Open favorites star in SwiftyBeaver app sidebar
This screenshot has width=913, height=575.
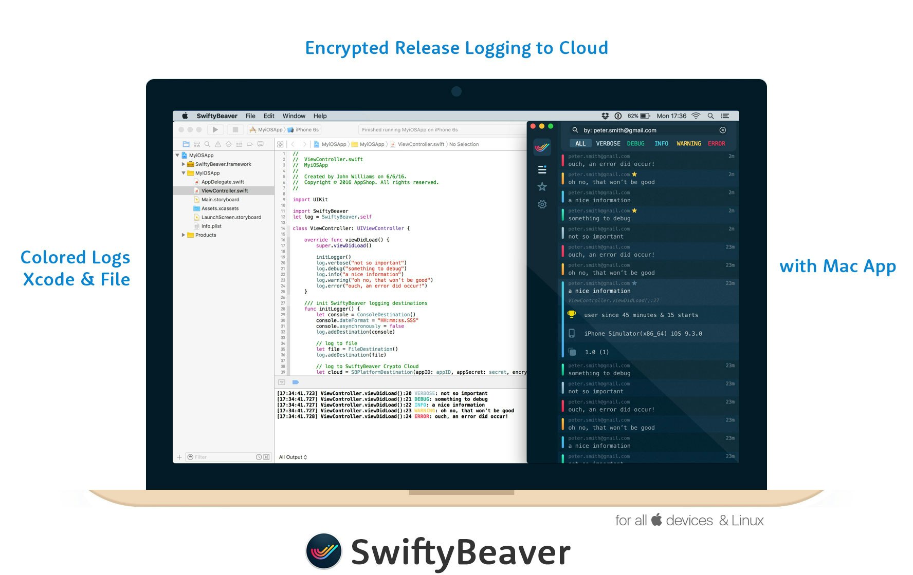tap(542, 186)
